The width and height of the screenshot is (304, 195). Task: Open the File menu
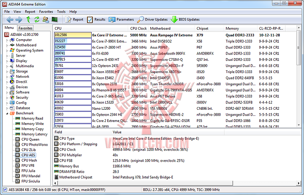tap(7, 12)
